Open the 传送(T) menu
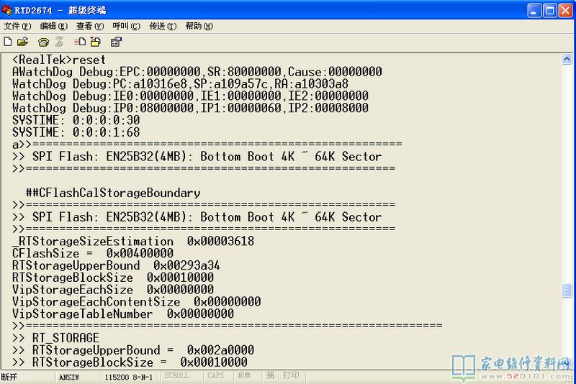 [163, 26]
